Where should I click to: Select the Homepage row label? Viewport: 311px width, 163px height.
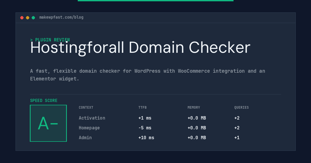pos(89,128)
